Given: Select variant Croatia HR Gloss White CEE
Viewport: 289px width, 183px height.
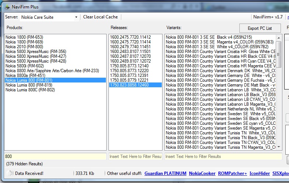Looking at the screenshot, I should [x=221, y=52].
